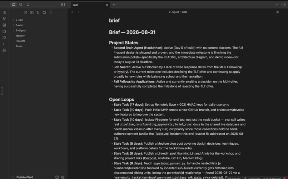Open a new tab
The width and height of the screenshot is (288, 179).
(114, 5)
